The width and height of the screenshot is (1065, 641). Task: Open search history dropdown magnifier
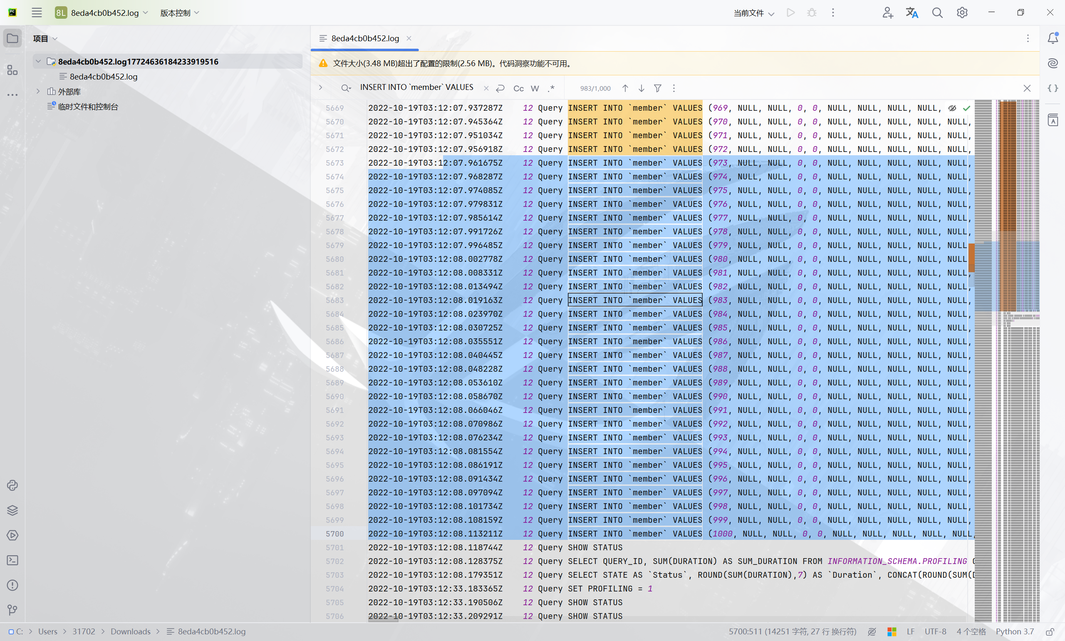(346, 88)
